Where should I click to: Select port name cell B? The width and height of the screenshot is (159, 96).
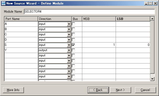tap(21, 29)
